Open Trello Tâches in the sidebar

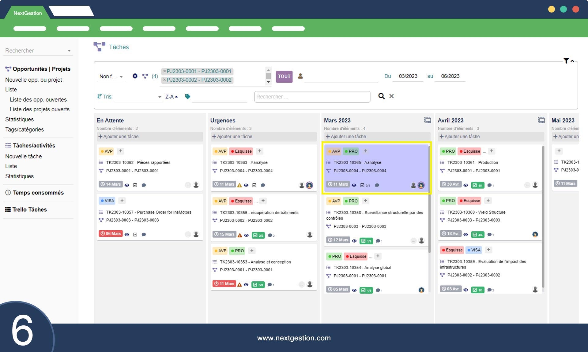pos(29,209)
